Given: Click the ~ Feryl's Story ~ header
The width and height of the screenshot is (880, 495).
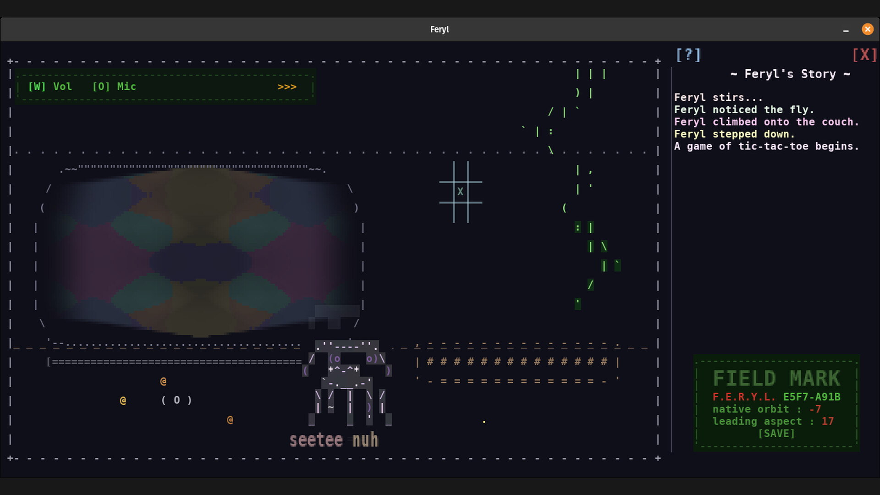Looking at the screenshot, I should pos(790,74).
